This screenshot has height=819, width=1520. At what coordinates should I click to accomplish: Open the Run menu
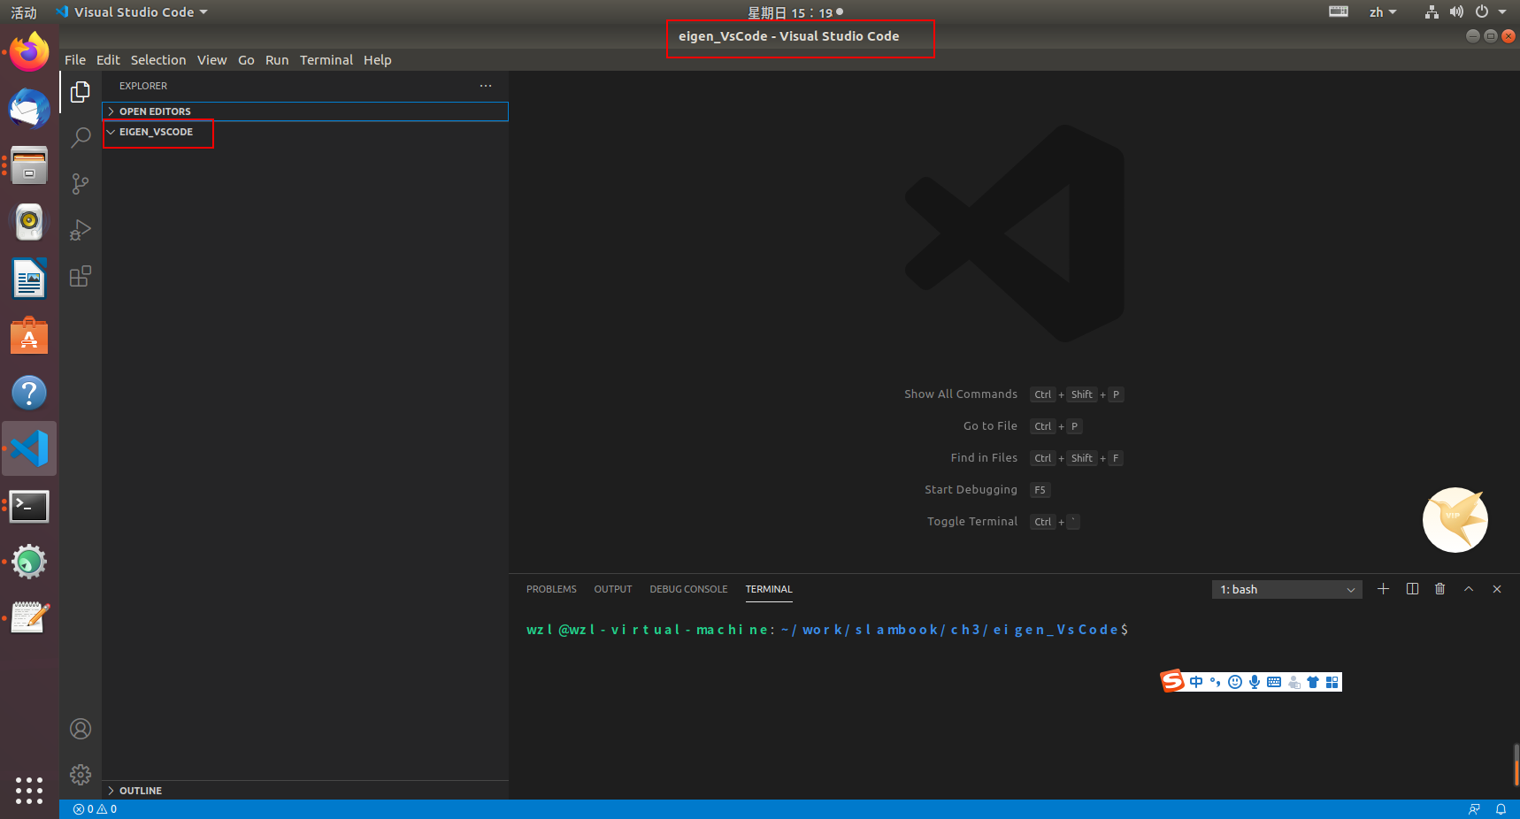(x=277, y=60)
